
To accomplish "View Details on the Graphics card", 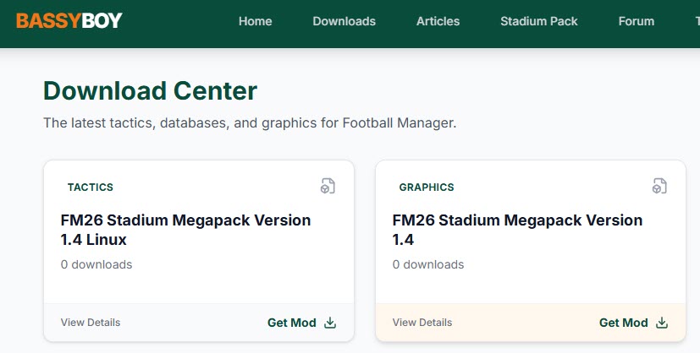I will [422, 323].
